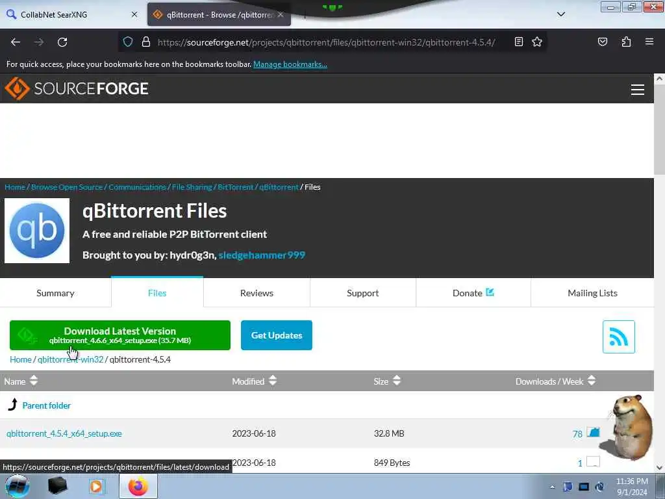Image resolution: width=665 pixels, height=499 pixels.
Task: Click the padlock site security icon
Action: [146, 42]
